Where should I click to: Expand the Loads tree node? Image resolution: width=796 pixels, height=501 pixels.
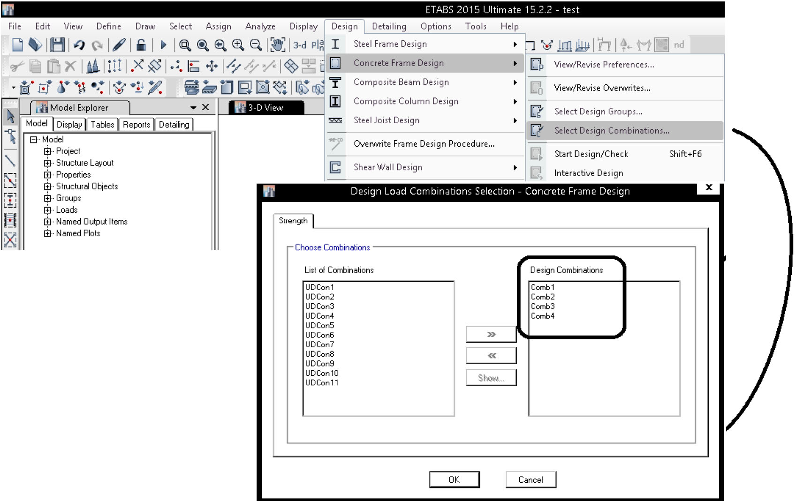47,210
